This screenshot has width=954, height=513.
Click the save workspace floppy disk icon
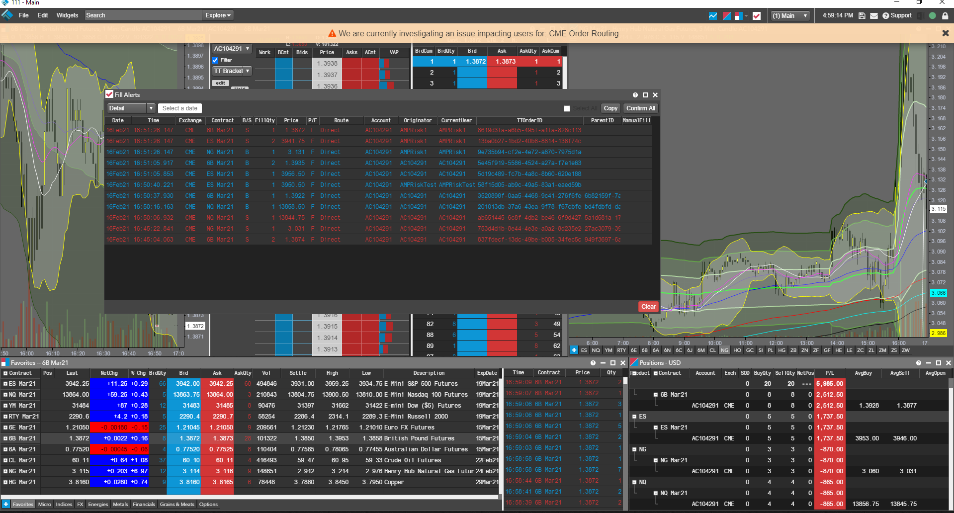click(x=862, y=16)
